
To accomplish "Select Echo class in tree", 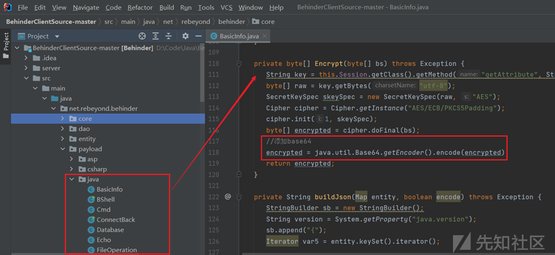I will pyautogui.click(x=104, y=240).
